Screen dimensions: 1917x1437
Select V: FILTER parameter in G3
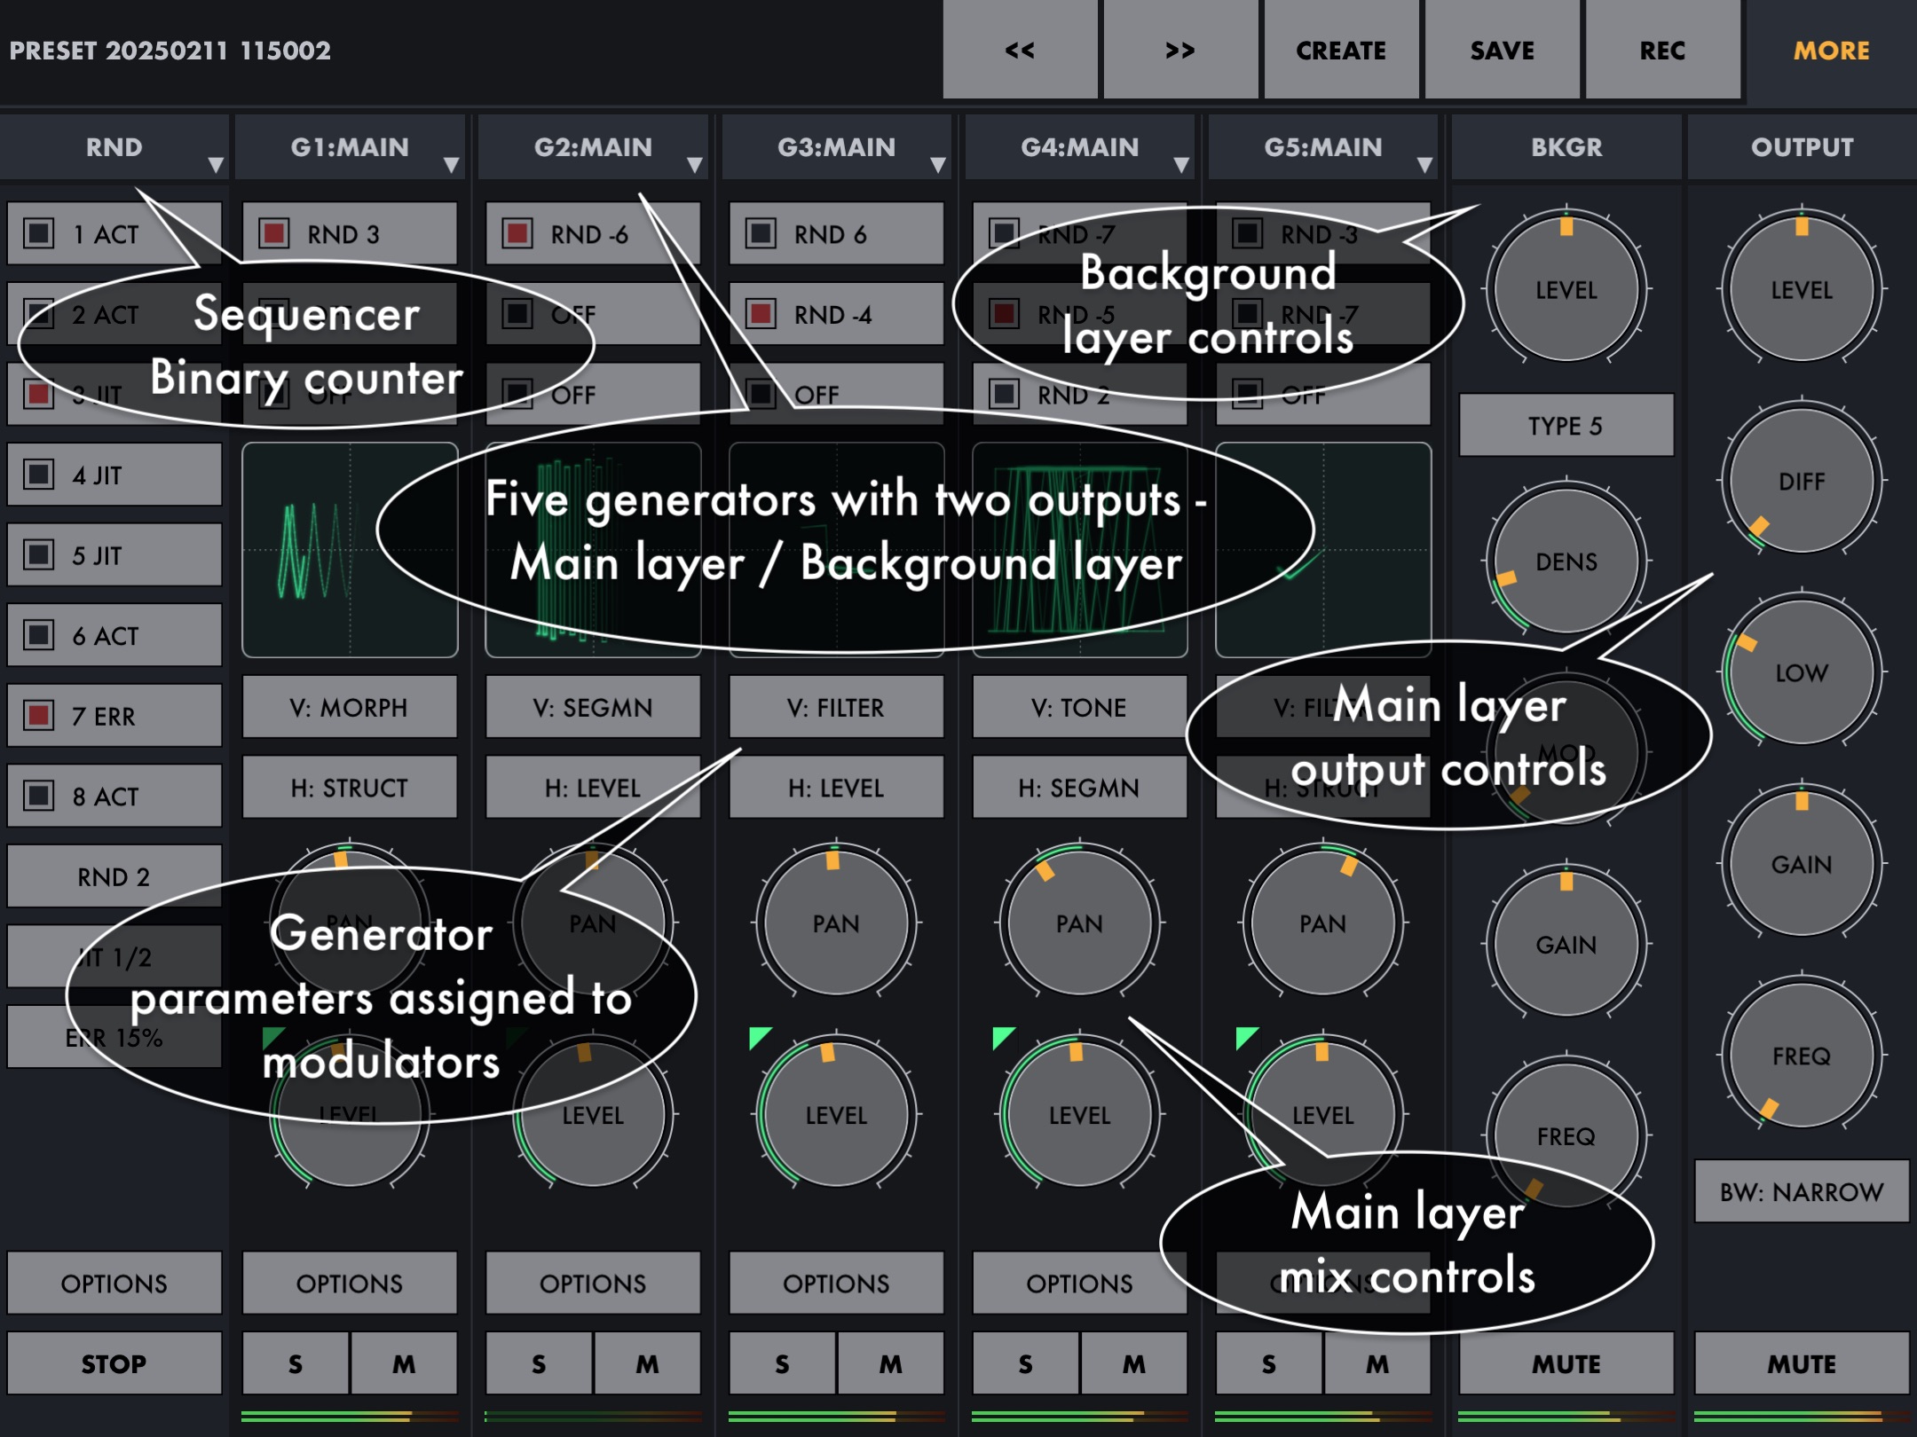click(836, 707)
